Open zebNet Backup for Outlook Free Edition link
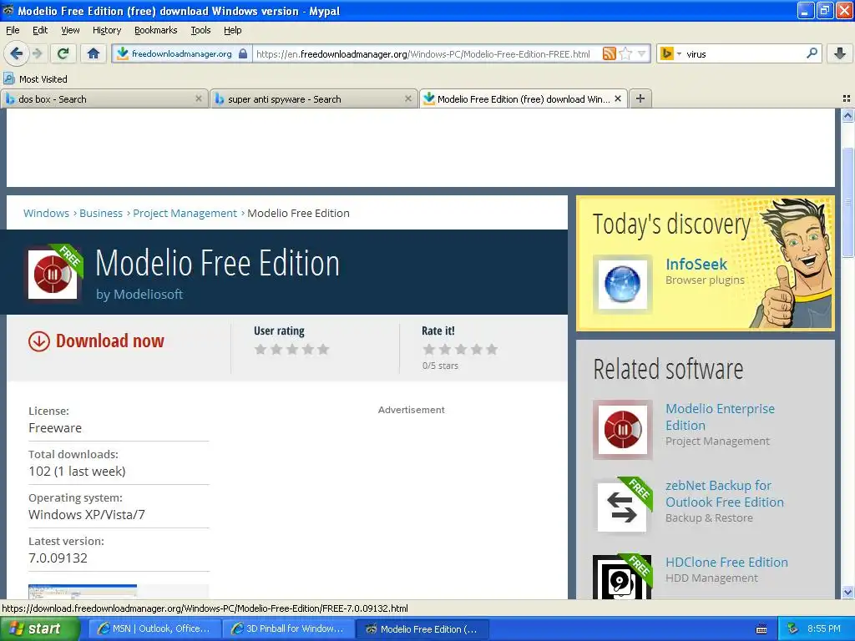 [725, 494]
